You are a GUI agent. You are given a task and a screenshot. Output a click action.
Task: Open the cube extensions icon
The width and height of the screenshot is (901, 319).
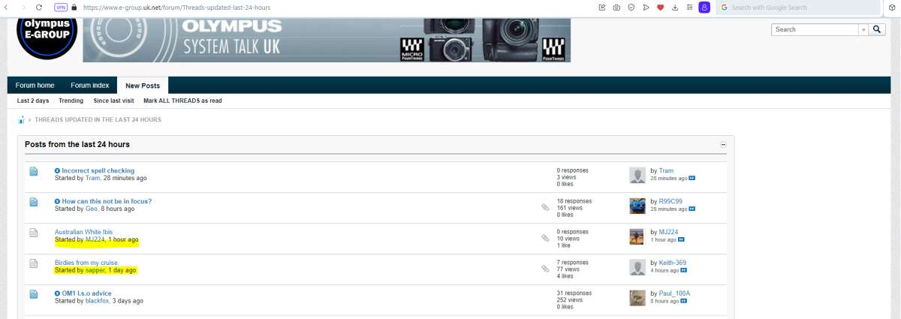point(892,7)
